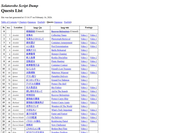
Task: Open Faster and Fastest quest link
Action: tap(59, 114)
